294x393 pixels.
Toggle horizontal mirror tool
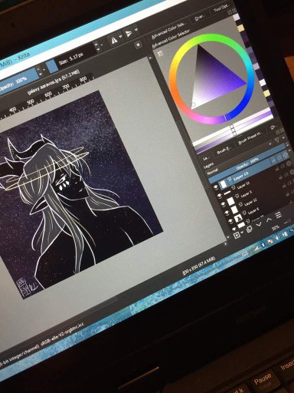(x=114, y=41)
